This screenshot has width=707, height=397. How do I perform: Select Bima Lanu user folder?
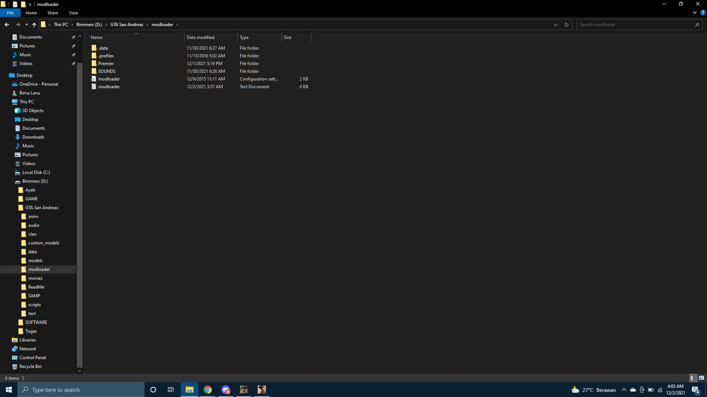coord(30,93)
